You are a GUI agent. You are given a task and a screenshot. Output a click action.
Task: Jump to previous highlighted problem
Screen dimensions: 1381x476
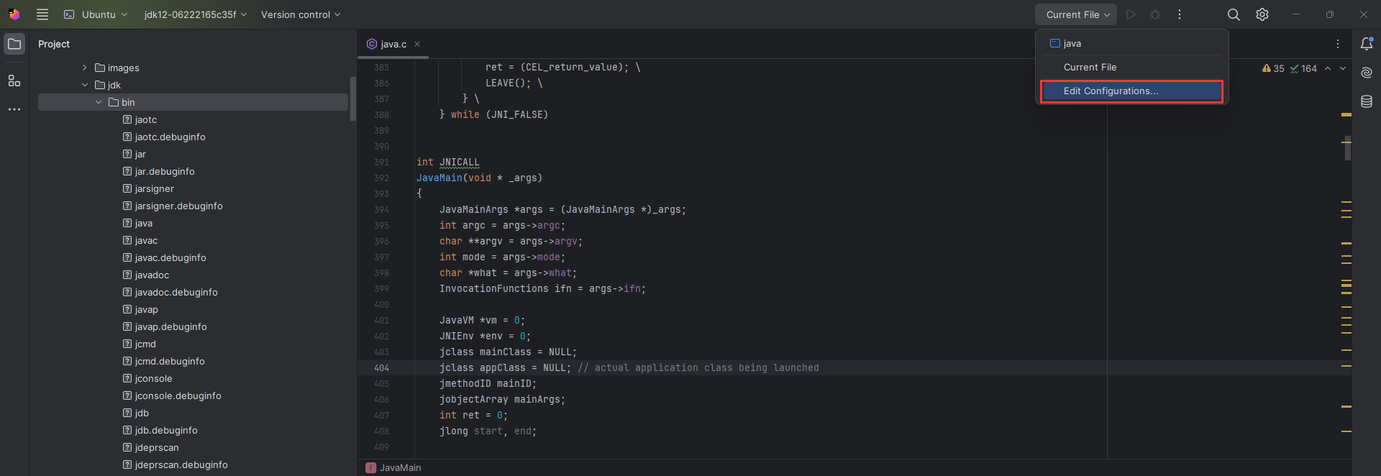pyautogui.click(x=1328, y=68)
